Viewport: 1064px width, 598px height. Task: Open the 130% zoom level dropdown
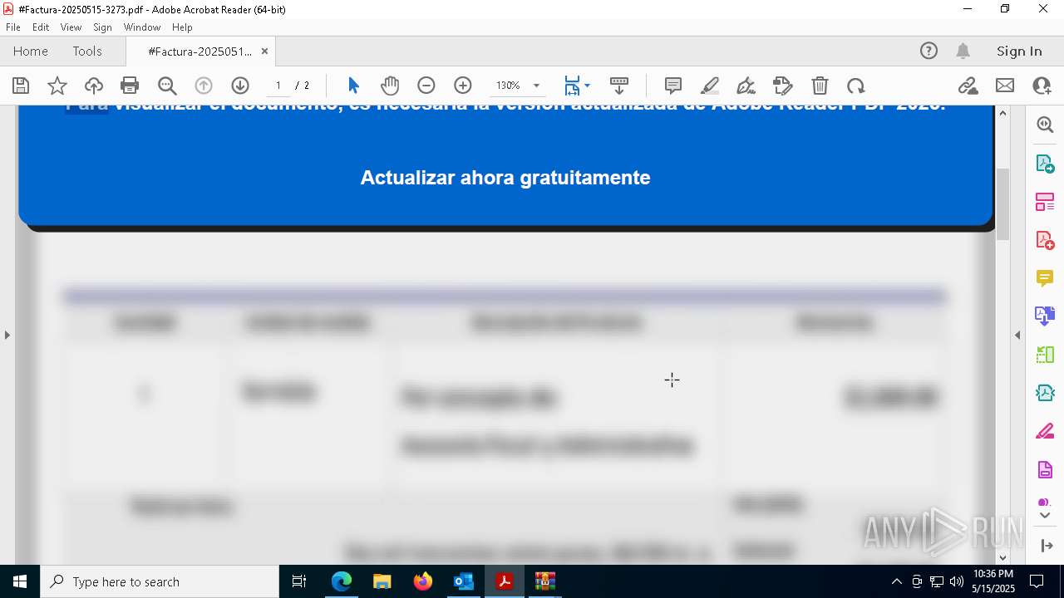(536, 86)
